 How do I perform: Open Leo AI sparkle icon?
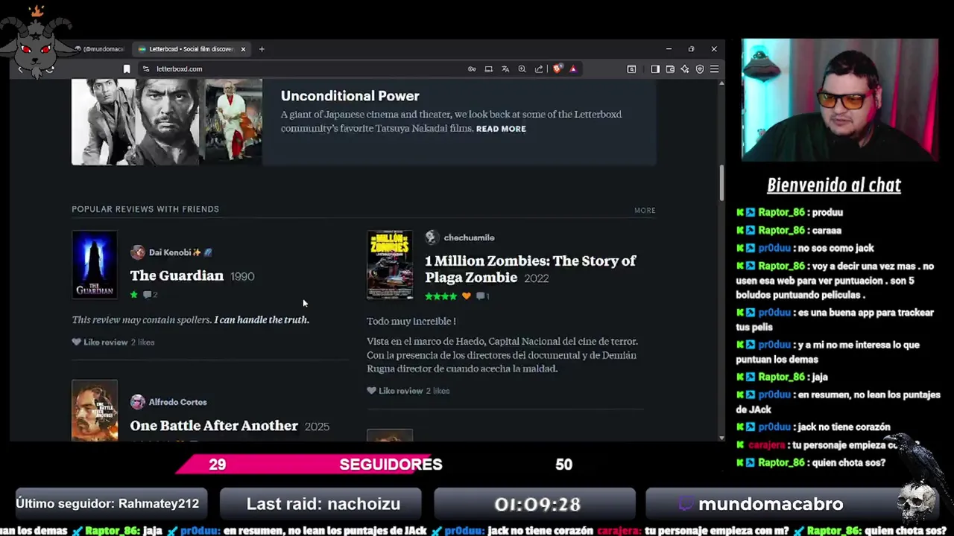coord(685,68)
